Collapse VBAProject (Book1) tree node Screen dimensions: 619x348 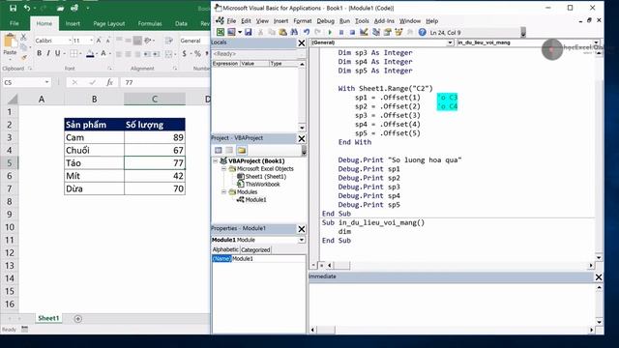tap(216, 161)
